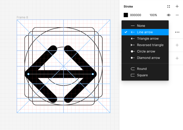
Task: Edit the stroke hex value 000000
Action: point(135,15)
